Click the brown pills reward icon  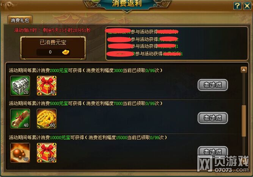click(x=20, y=153)
